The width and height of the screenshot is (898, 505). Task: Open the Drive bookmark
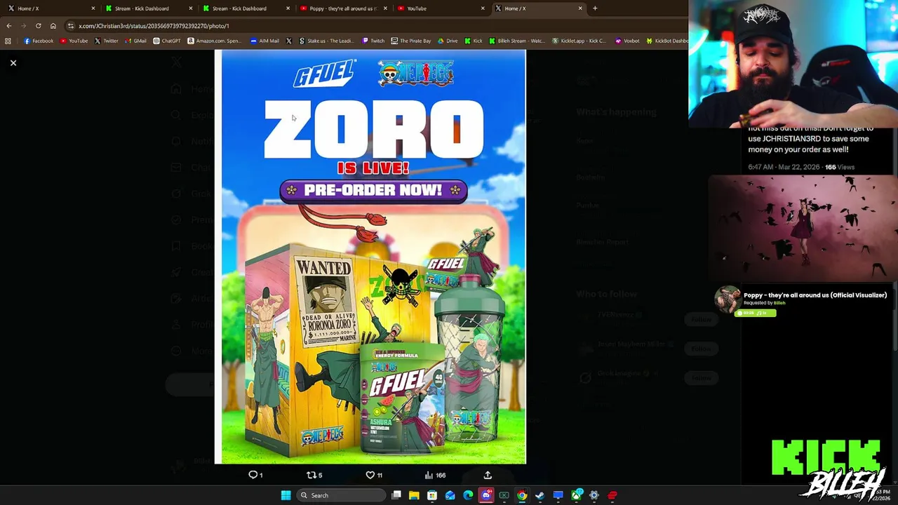[x=448, y=41]
